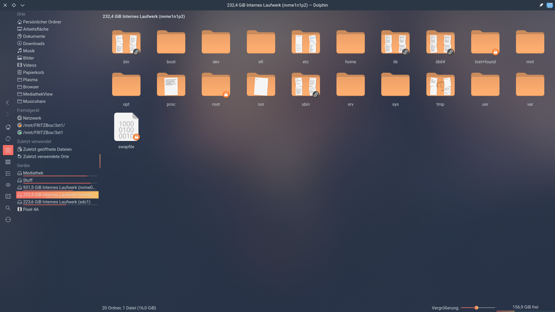Open the lost+found folder icon

[485, 42]
